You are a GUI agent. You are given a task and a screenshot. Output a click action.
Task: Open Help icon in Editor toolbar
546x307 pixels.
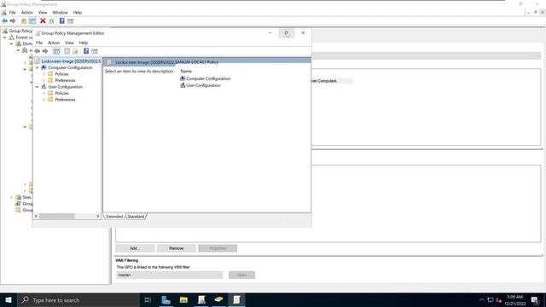(x=86, y=51)
